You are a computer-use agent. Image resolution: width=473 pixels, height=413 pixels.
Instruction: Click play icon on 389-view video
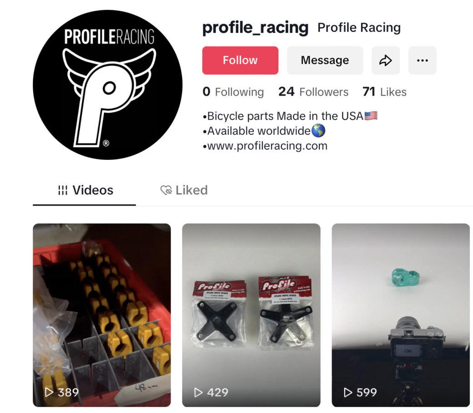(49, 392)
